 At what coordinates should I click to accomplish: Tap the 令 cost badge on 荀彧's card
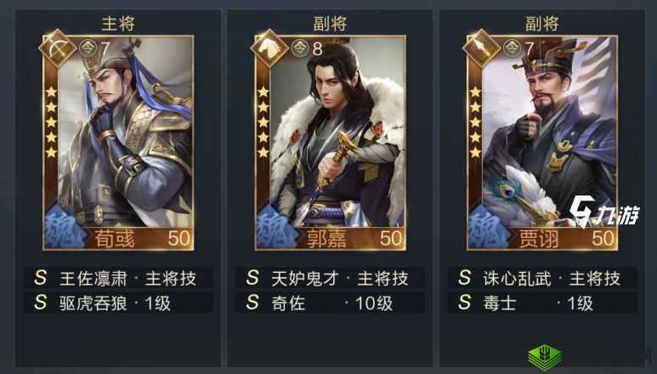pyautogui.click(x=94, y=48)
